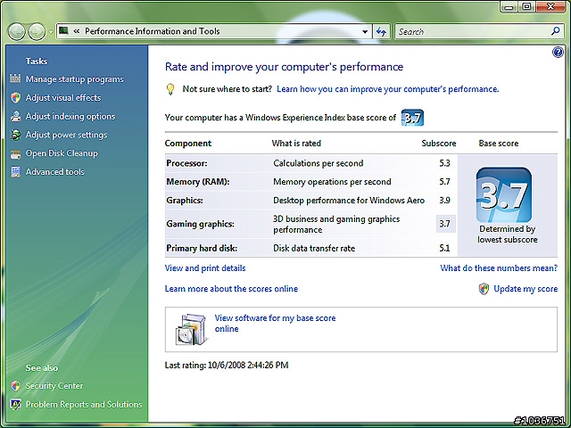Minimize the Performance Information window
The image size is (571, 428).
pyautogui.click(x=509, y=6)
